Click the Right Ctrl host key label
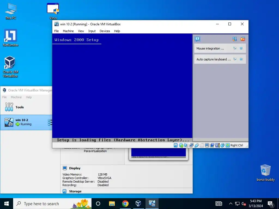This screenshot has height=209, width=279. tap(237, 145)
